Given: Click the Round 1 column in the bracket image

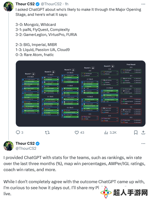Looking at the screenshot, I should (x=30, y=93).
